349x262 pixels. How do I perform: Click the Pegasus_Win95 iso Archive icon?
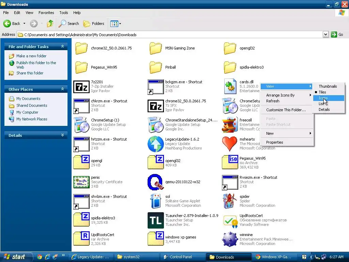230,163
